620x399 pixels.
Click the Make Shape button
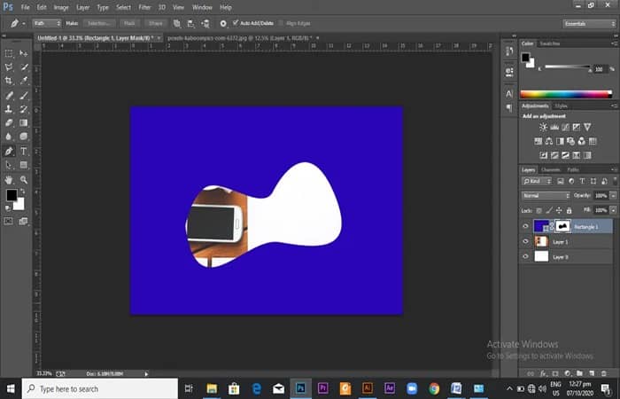155,23
